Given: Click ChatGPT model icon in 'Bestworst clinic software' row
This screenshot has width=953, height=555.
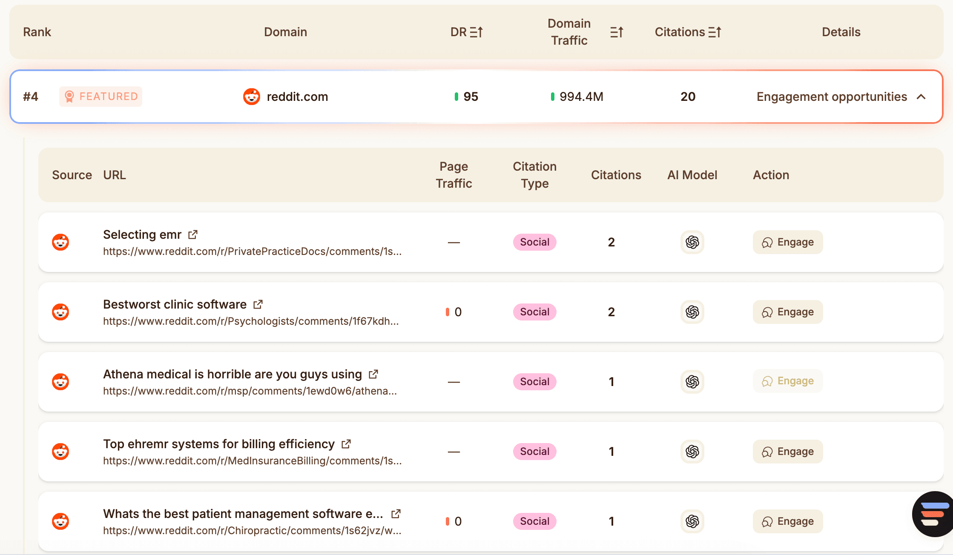Looking at the screenshot, I should tap(692, 312).
